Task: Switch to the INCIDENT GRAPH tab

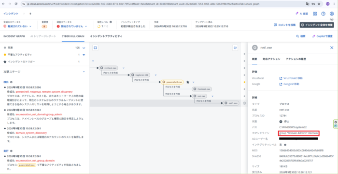Action: [x=14, y=36]
